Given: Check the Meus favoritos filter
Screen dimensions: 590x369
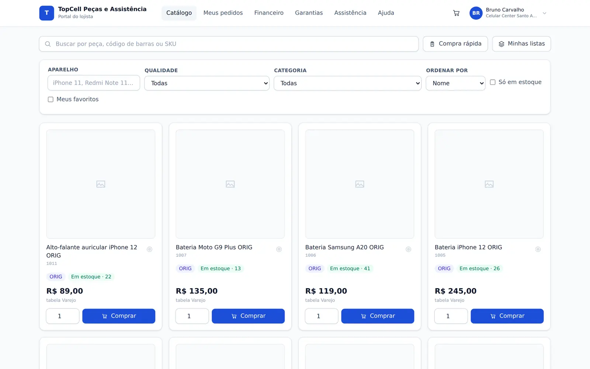Looking at the screenshot, I should pyautogui.click(x=51, y=99).
